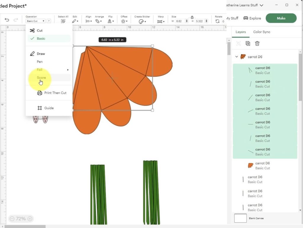Expand the Foil submenu arrow
The image size is (303, 228).
(x=68, y=70)
